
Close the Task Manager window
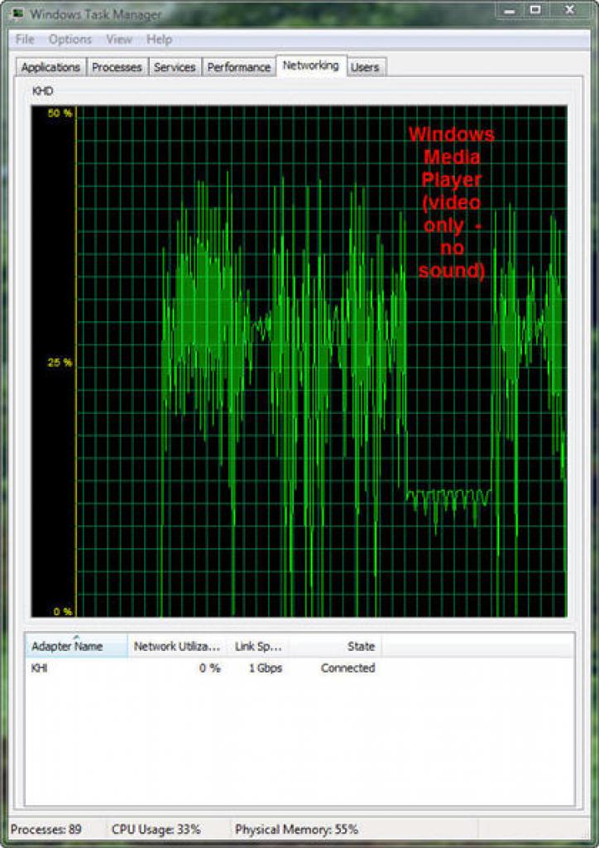point(568,10)
